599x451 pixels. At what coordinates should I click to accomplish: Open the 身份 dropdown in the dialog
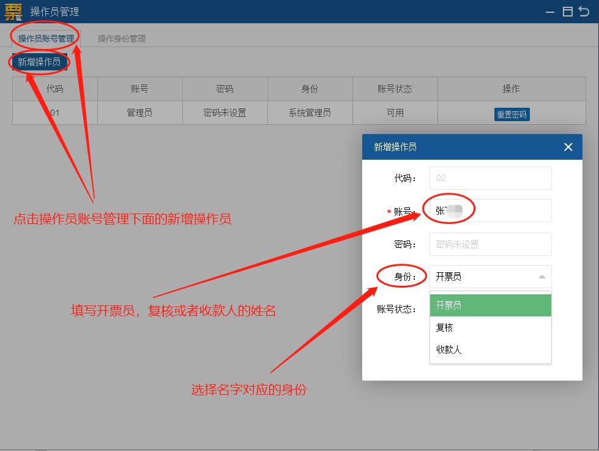tap(489, 276)
